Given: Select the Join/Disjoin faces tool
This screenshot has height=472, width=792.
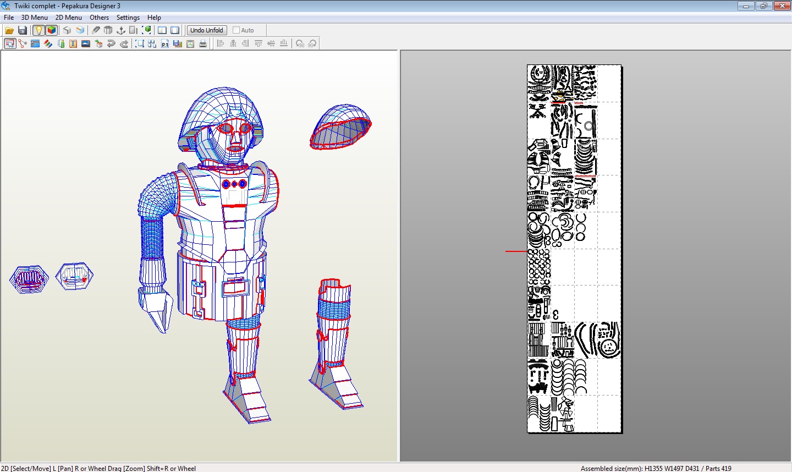Looking at the screenshot, I should point(23,43).
